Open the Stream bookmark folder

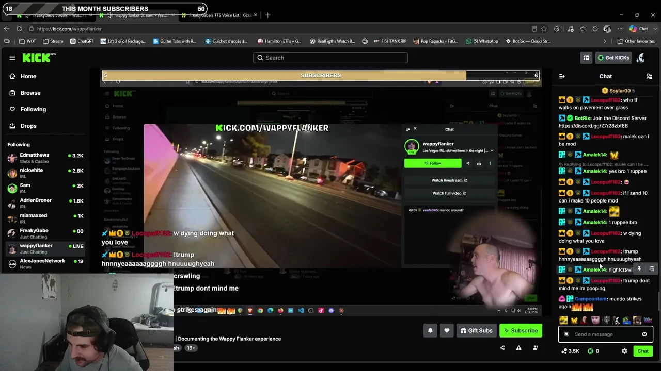click(x=53, y=41)
